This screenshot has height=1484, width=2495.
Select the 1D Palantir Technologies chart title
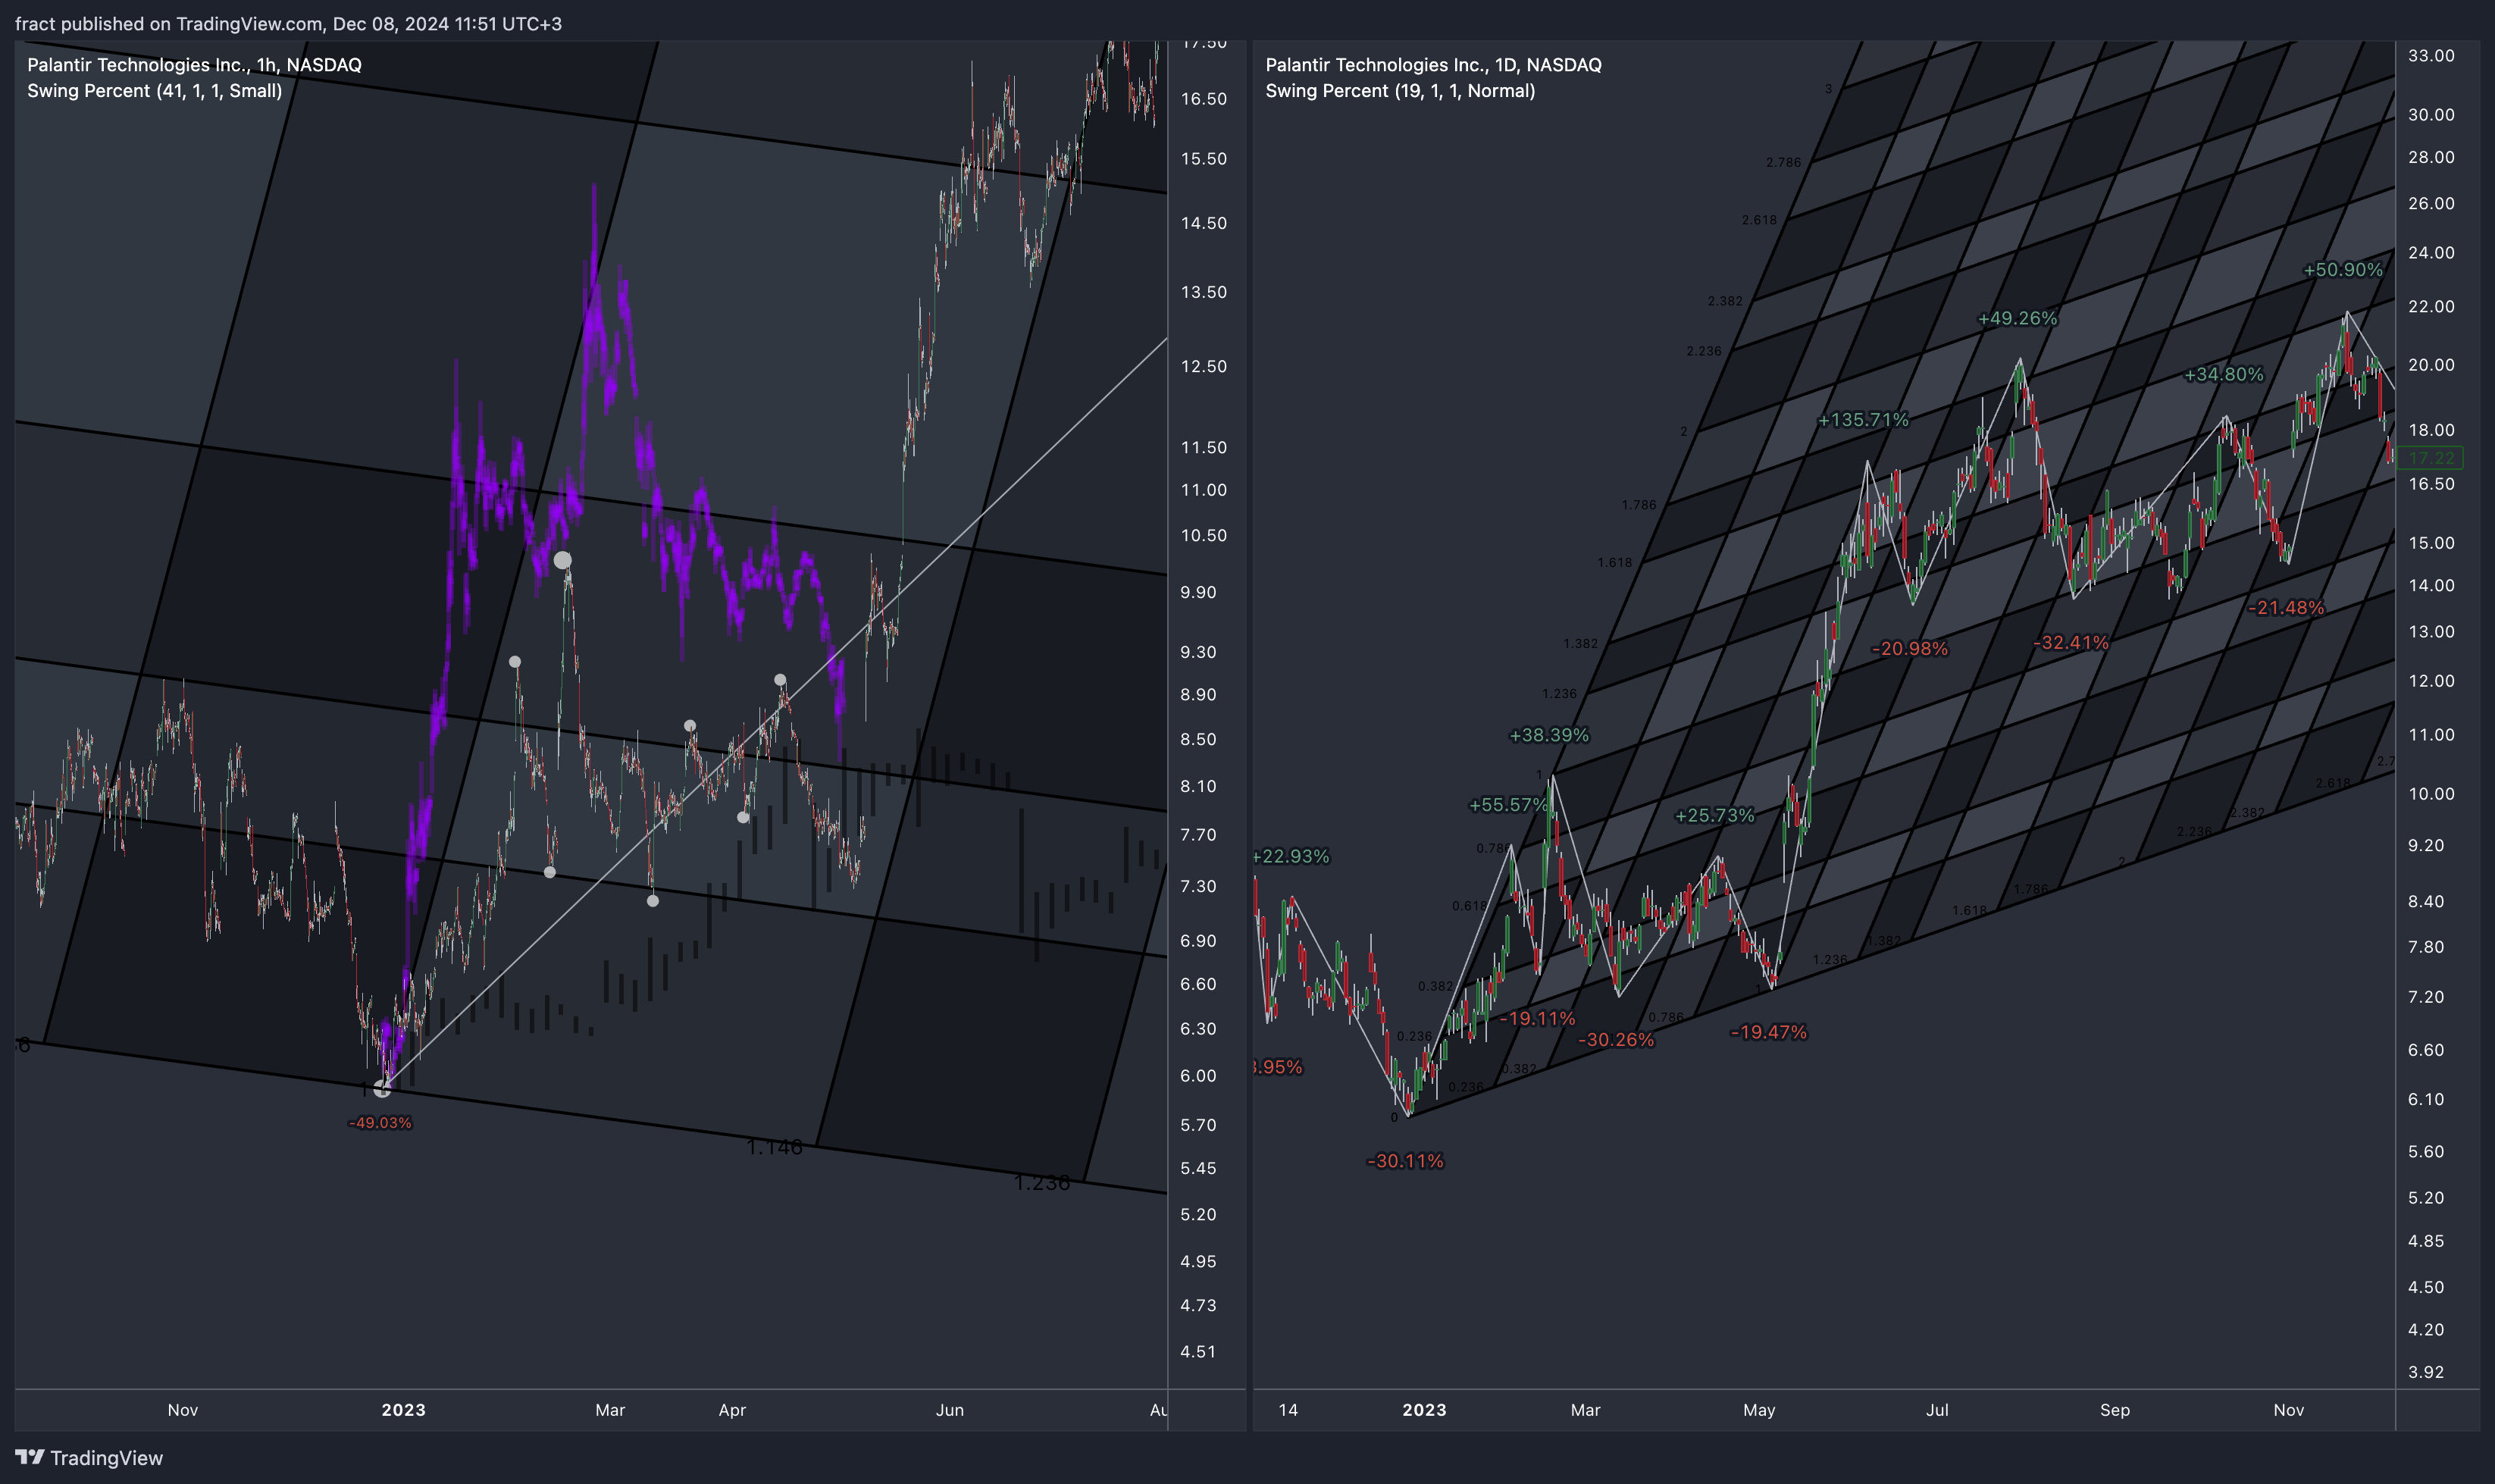tap(1433, 65)
